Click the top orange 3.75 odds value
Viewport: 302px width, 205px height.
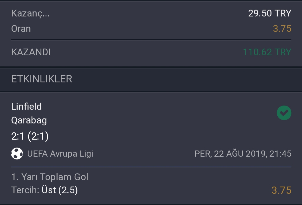click(x=282, y=29)
